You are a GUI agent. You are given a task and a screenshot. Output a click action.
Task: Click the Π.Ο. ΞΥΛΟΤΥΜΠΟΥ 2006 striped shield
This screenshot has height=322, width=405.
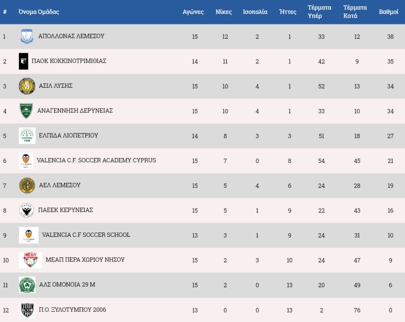(x=27, y=310)
